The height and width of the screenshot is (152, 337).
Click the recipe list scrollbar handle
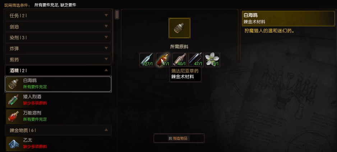117,15
